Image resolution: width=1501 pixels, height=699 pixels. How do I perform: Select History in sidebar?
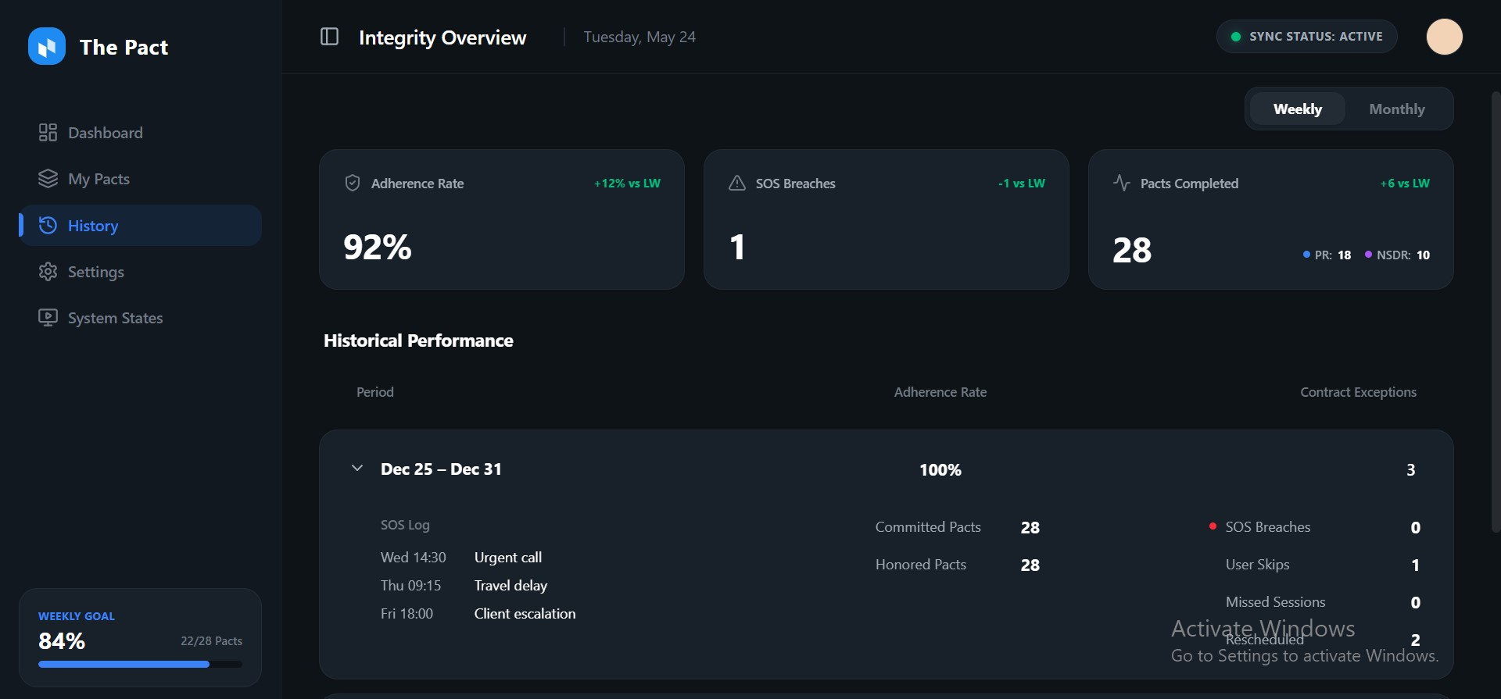click(x=141, y=226)
